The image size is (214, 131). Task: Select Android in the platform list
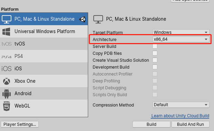44,93
